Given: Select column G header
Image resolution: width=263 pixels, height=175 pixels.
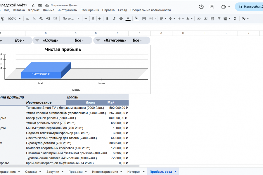Looking at the screenshot, I should [161, 33].
